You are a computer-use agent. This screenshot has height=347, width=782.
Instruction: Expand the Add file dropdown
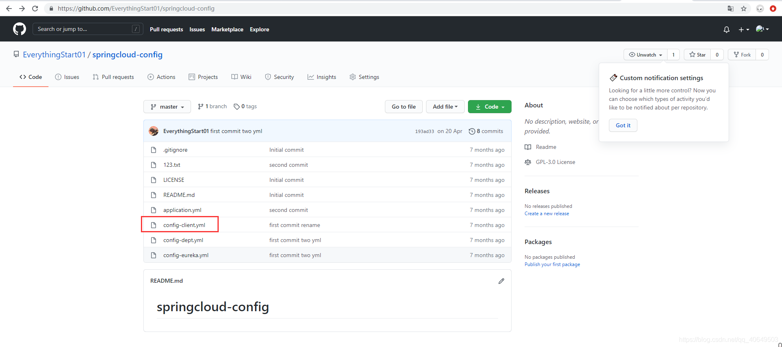[445, 107]
